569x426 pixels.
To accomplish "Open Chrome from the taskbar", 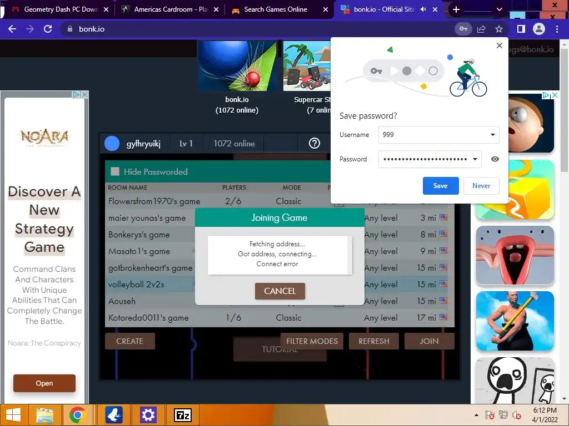I will (x=77, y=415).
